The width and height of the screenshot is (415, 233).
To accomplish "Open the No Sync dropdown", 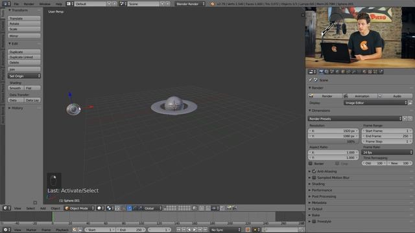I will tap(226, 230).
